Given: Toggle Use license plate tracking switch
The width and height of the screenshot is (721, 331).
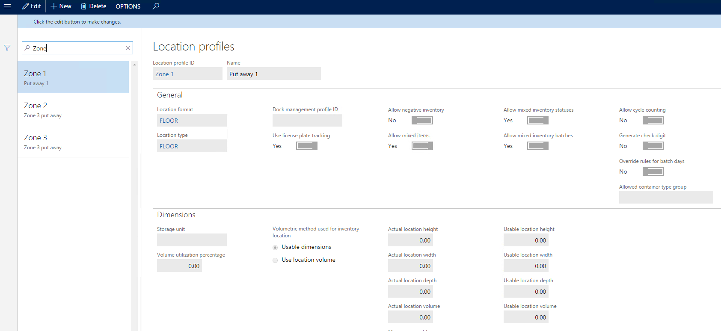Looking at the screenshot, I should [306, 146].
